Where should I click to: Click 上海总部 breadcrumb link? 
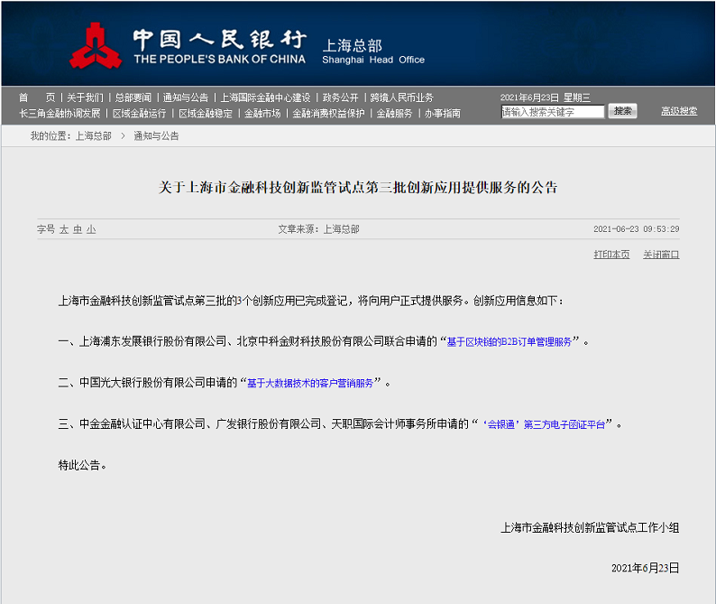coord(93,135)
